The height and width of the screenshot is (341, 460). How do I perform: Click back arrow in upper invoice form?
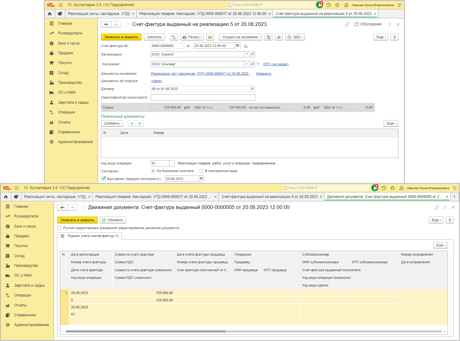[106, 24]
